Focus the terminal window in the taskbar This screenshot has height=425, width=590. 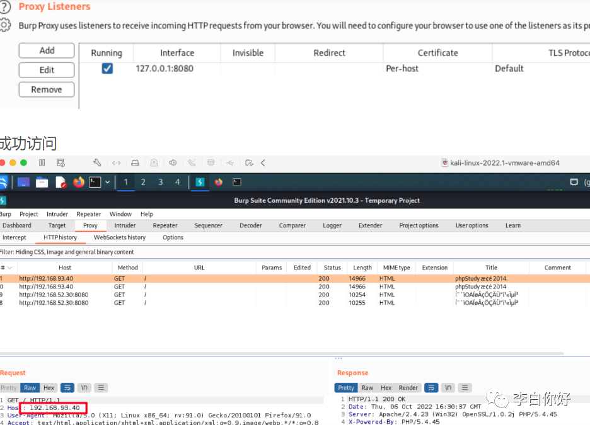[237, 182]
